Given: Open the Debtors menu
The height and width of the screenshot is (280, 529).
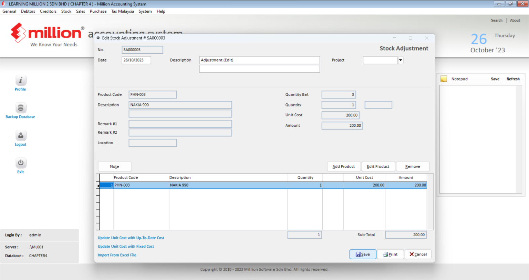Looking at the screenshot, I should (x=28, y=11).
